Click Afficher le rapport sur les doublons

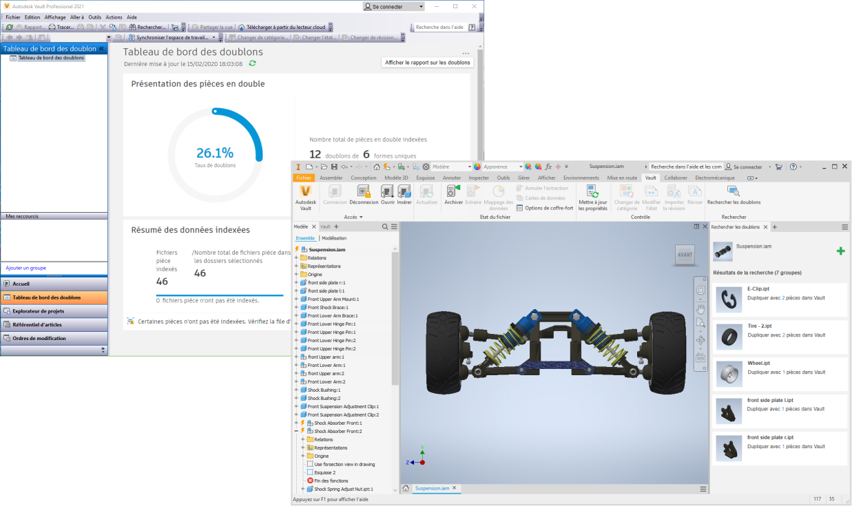[x=428, y=63]
